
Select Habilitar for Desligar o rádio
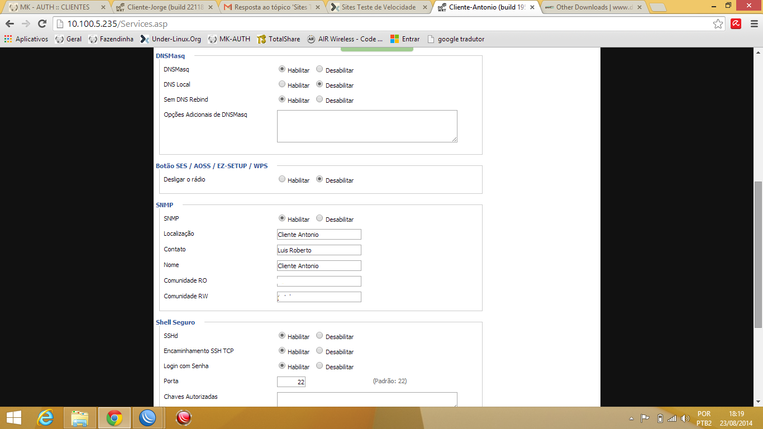[282, 179]
